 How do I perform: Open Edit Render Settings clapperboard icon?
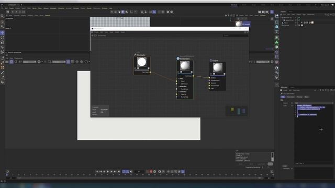pyautogui.click(x=267, y=12)
